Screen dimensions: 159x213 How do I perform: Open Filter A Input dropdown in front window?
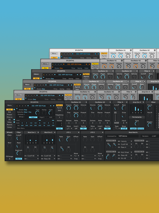click(x=124, y=123)
